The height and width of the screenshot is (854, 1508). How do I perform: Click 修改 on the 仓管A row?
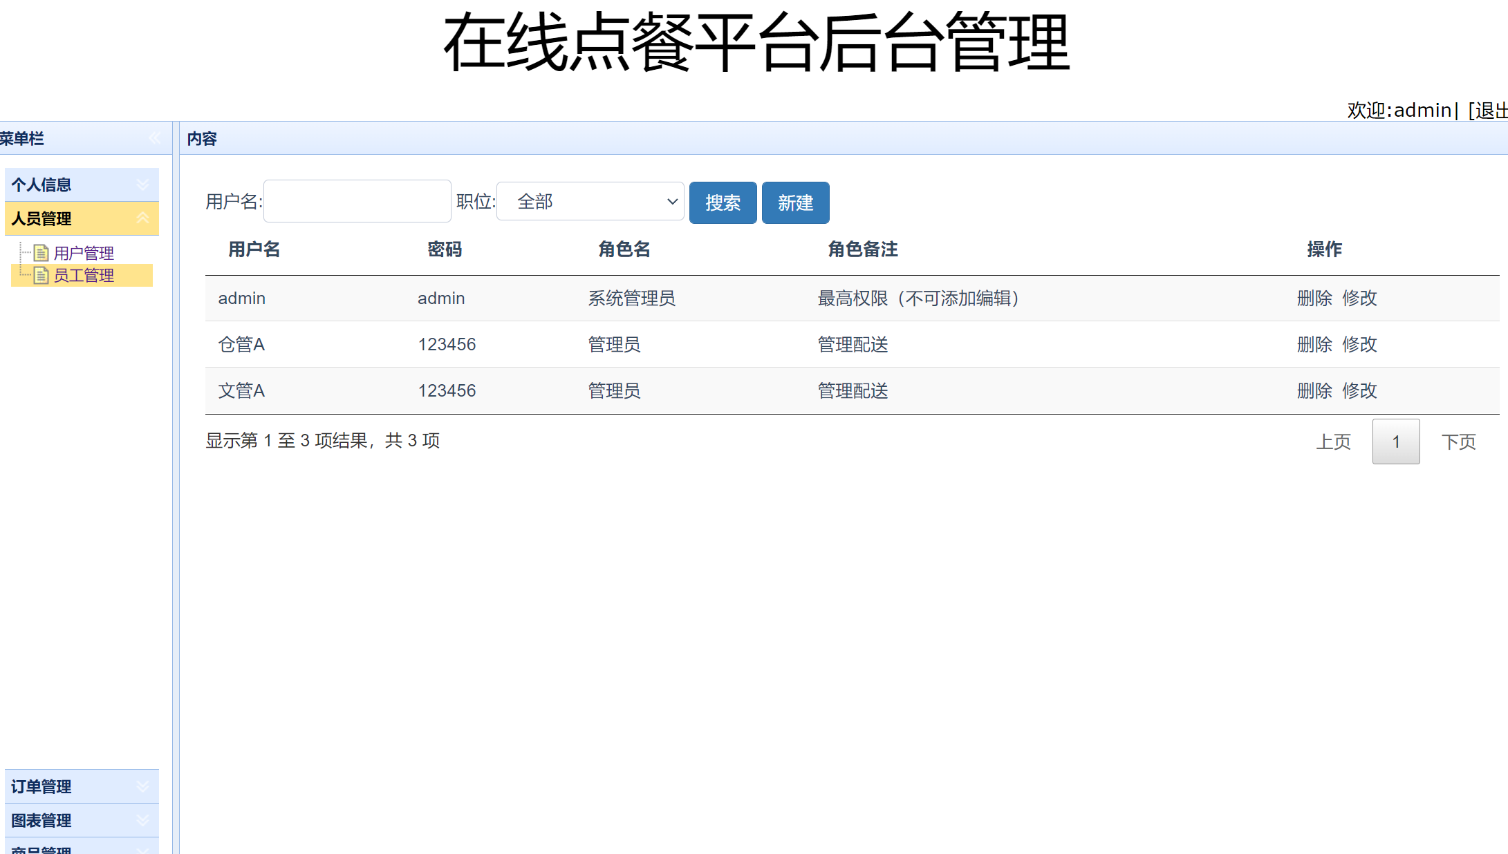click(x=1359, y=344)
